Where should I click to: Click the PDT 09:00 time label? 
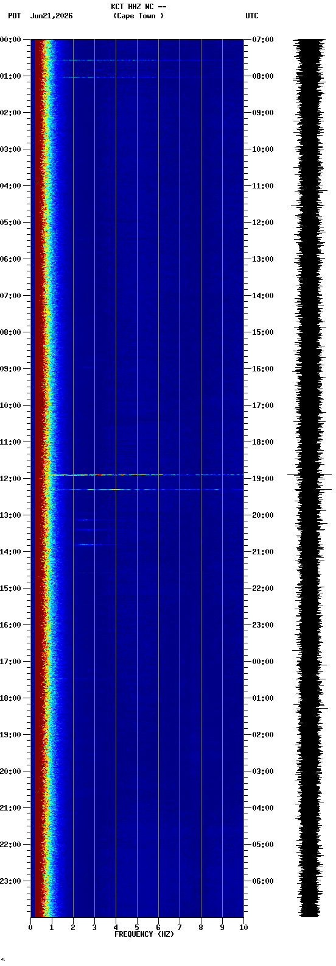pyautogui.click(x=10, y=369)
